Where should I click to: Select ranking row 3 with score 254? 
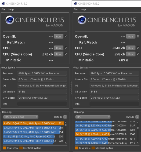[x=33, y=132]
